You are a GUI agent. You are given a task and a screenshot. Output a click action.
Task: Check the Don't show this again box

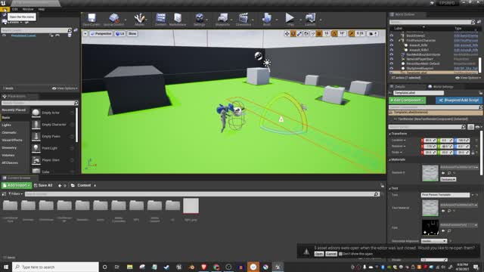pos(340,254)
